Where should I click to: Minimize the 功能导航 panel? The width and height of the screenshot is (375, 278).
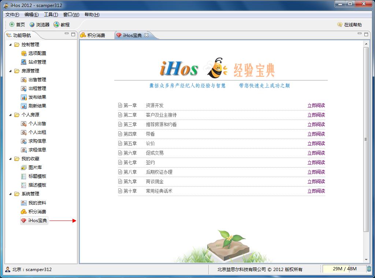pyautogui.click(x=67, y=34)
